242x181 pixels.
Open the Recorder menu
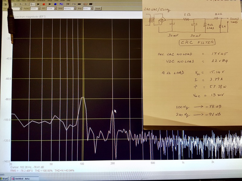coord(31,1)
